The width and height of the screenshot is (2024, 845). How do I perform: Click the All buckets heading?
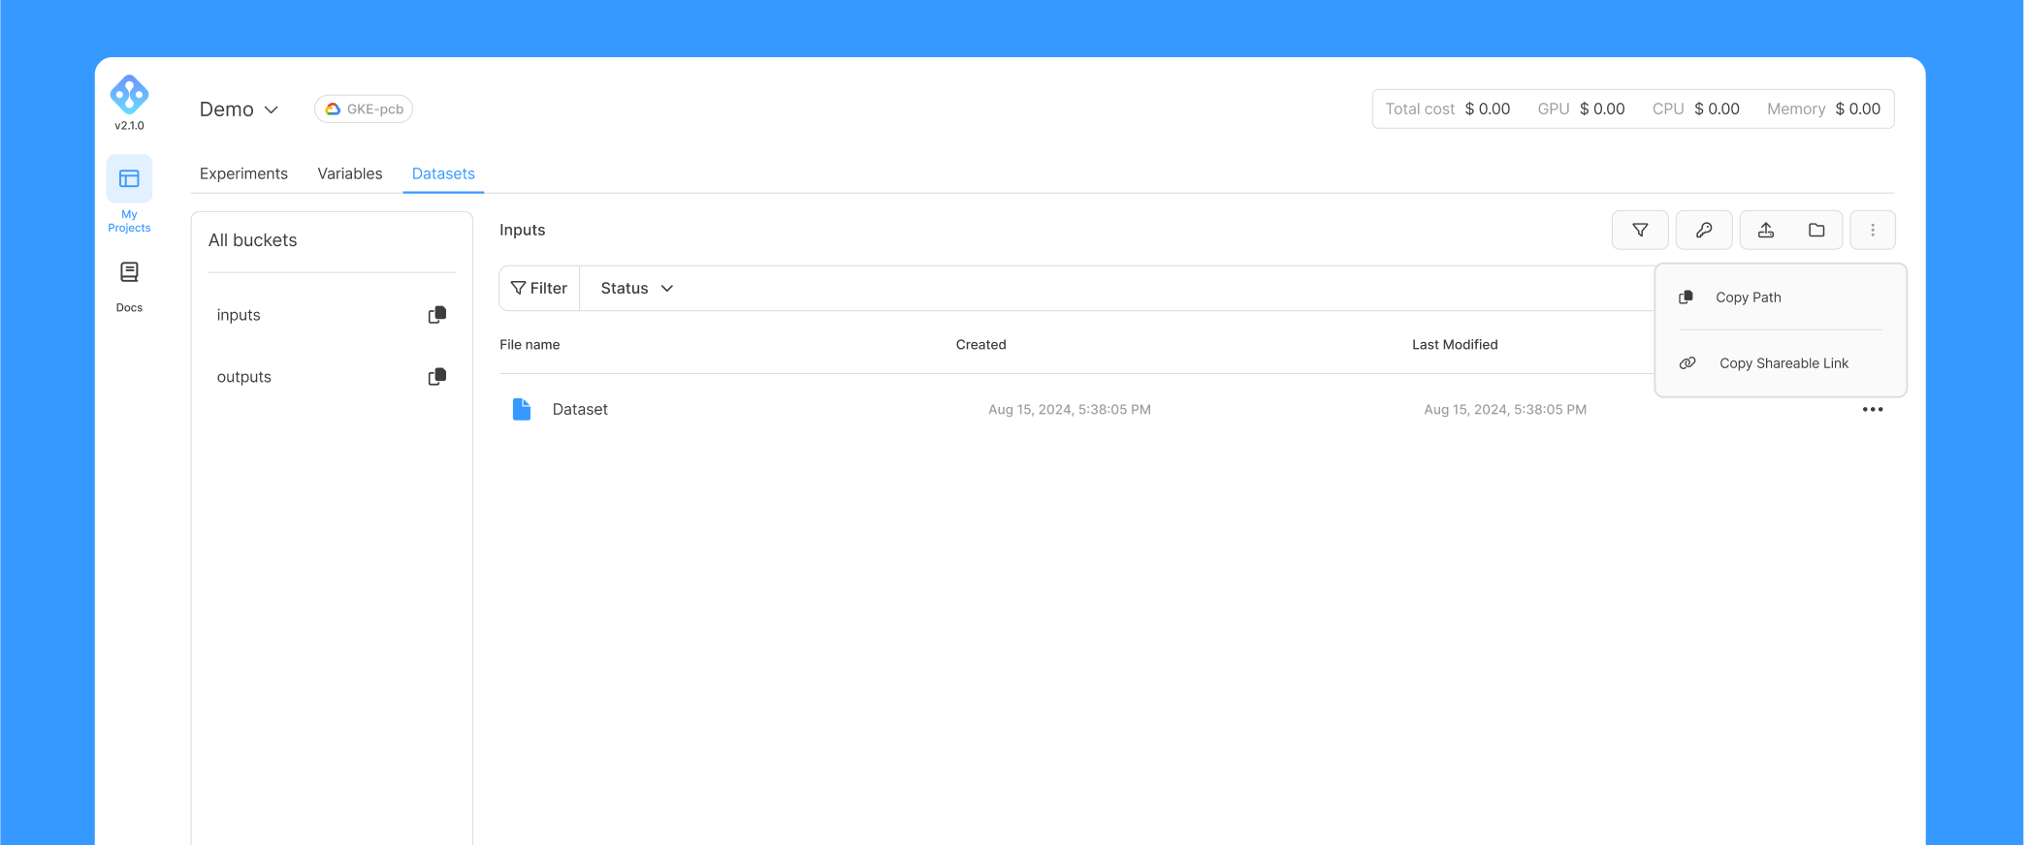252,240
